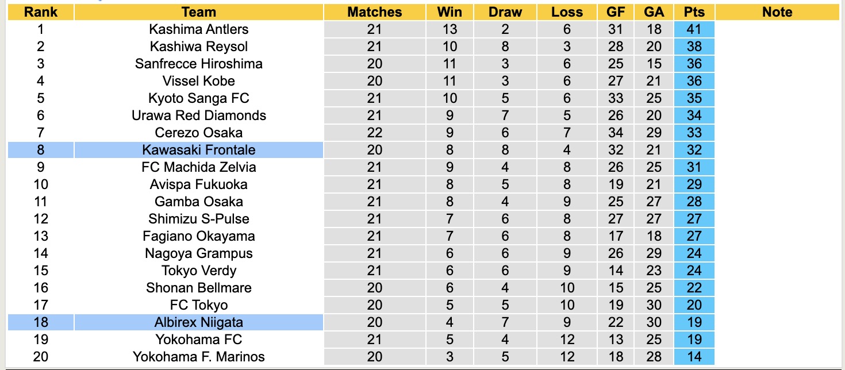Click rank number 8 highlighted cell
845x370 pixels.
[x=40, y=150]
